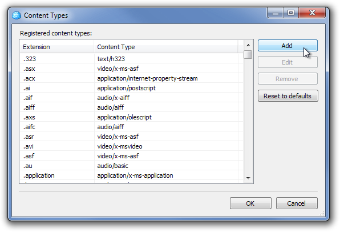340x232 pixels.
Task: Select the .application extension row
Action: tap(131, 175)
